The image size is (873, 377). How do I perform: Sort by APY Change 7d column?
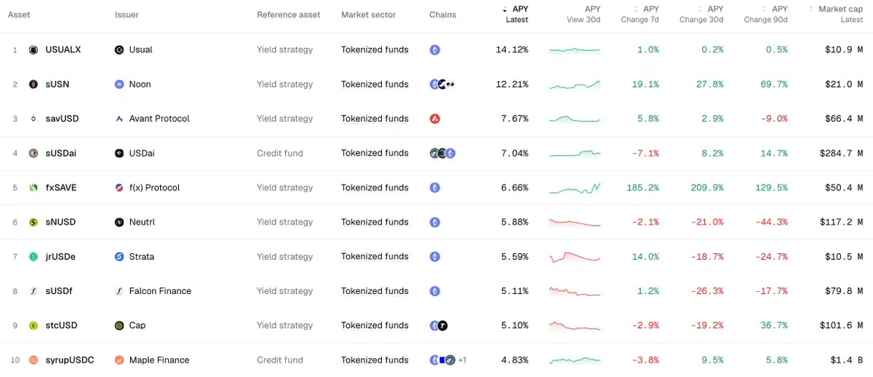click(x=640, y=15)
